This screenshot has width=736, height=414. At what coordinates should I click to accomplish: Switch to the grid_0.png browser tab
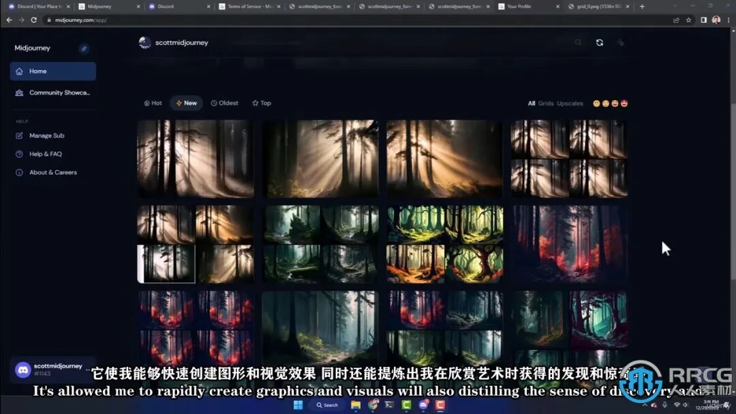click(598, 7)
